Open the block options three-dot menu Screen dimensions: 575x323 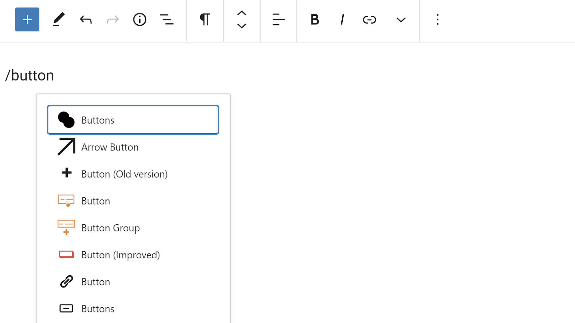point(437,20)
